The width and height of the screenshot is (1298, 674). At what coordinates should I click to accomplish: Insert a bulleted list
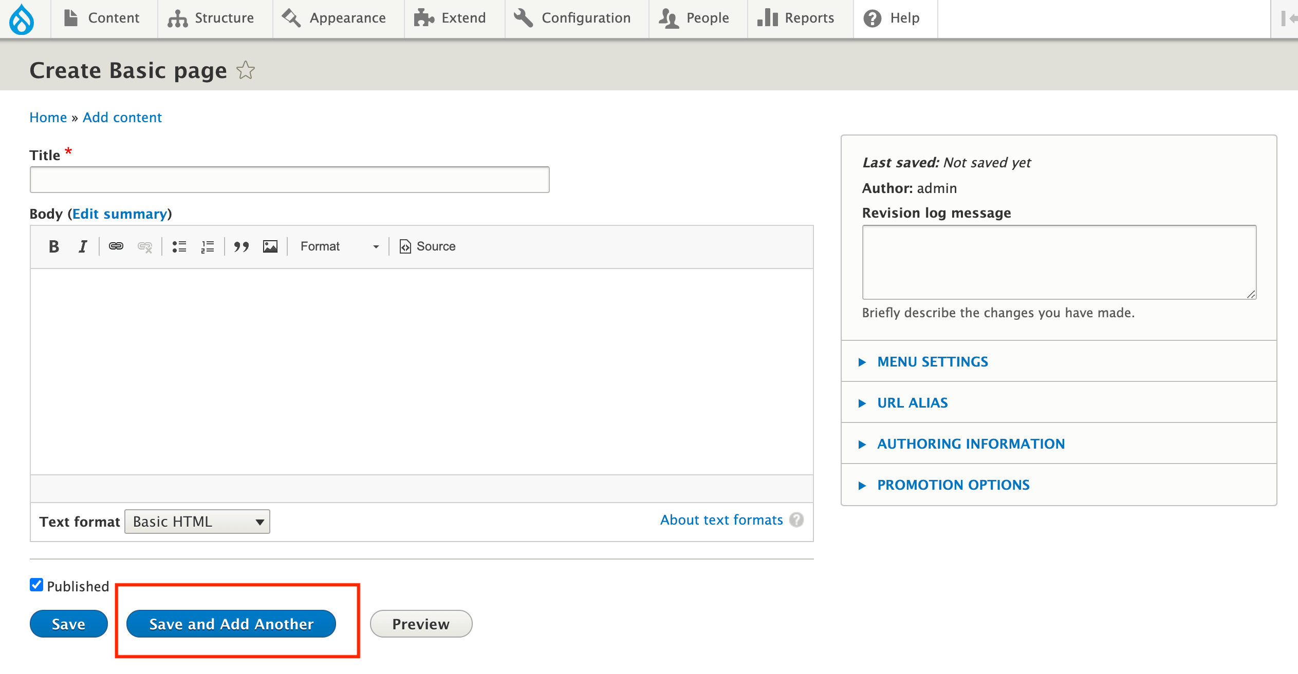179,246
